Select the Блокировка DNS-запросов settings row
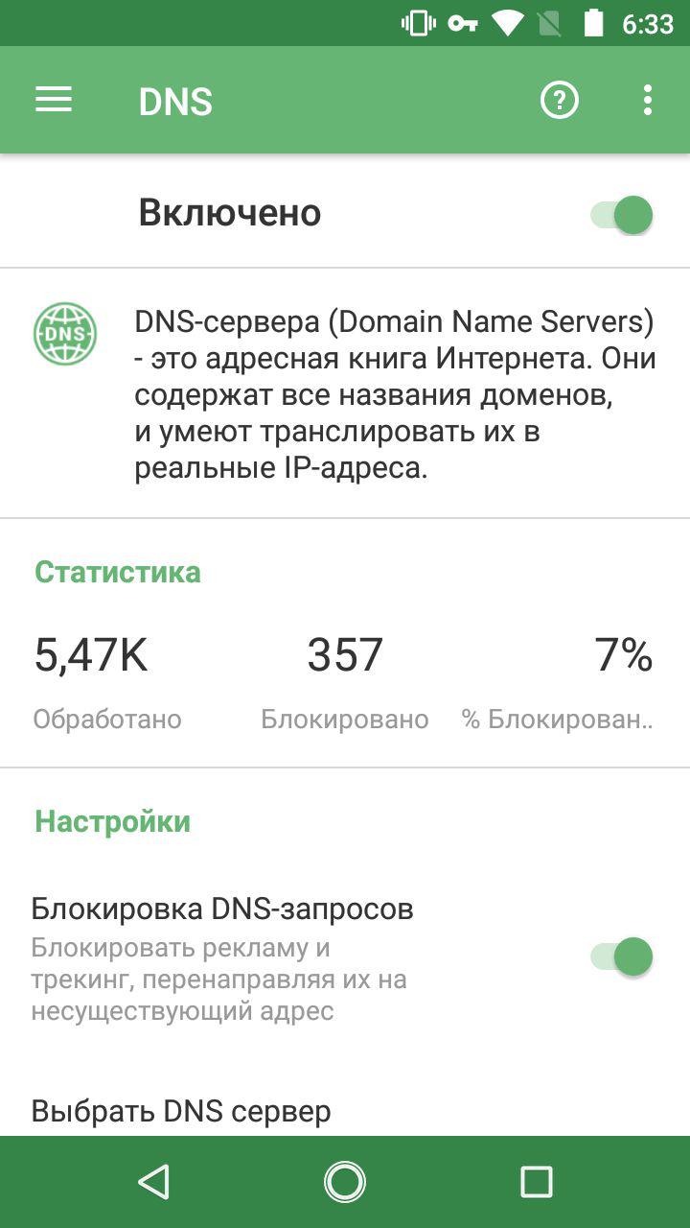This screenshot has width=690, height=1228. tap(345, 957)
